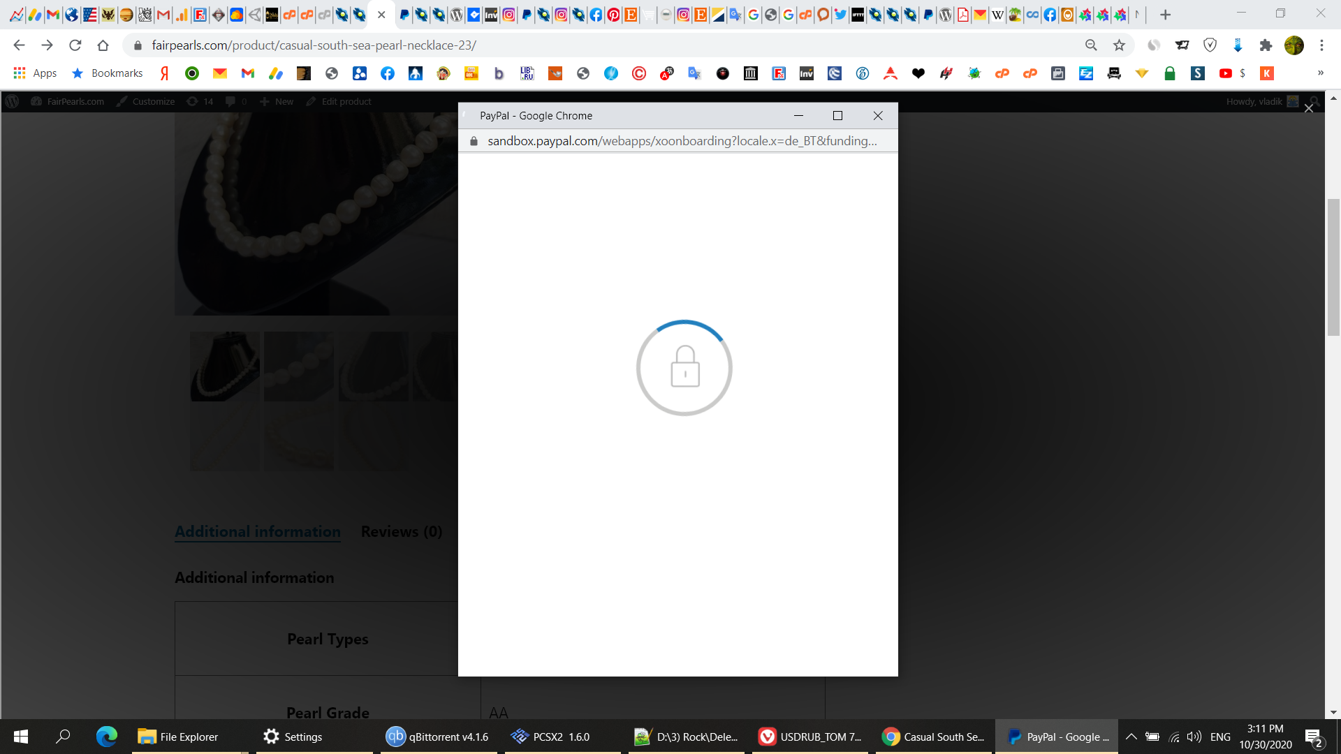Close the PayPal popup window
The image size is (1341, 754).
click(x=878, y=116)
